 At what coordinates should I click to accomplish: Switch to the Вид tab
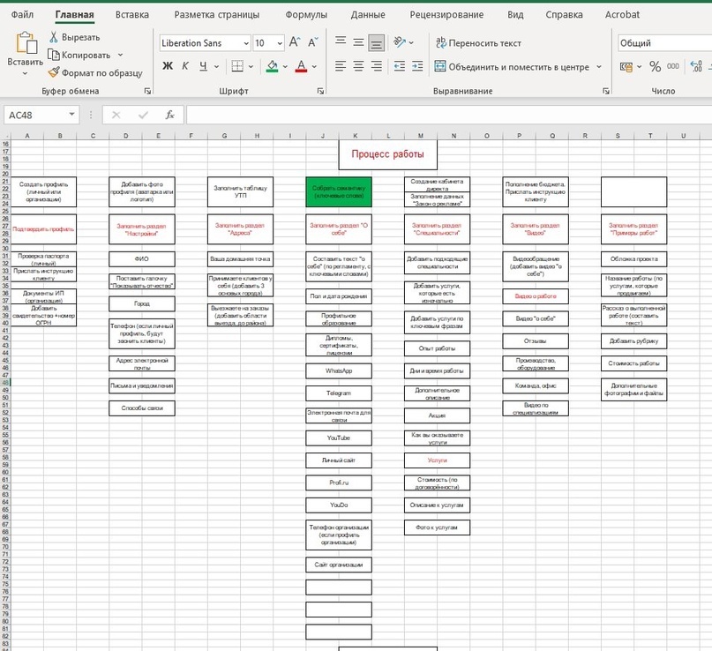point(515,14)
